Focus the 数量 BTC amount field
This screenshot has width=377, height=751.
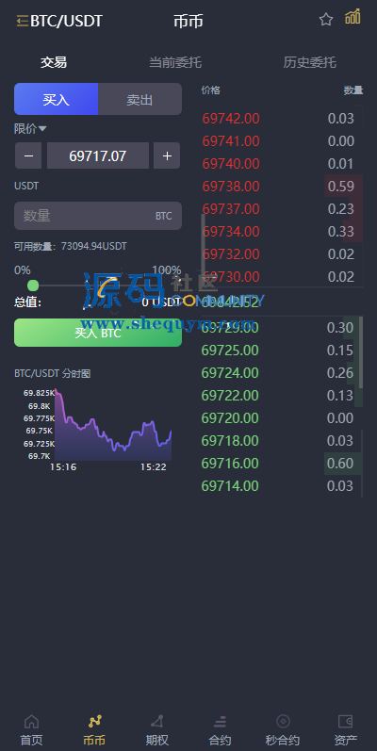98,216
